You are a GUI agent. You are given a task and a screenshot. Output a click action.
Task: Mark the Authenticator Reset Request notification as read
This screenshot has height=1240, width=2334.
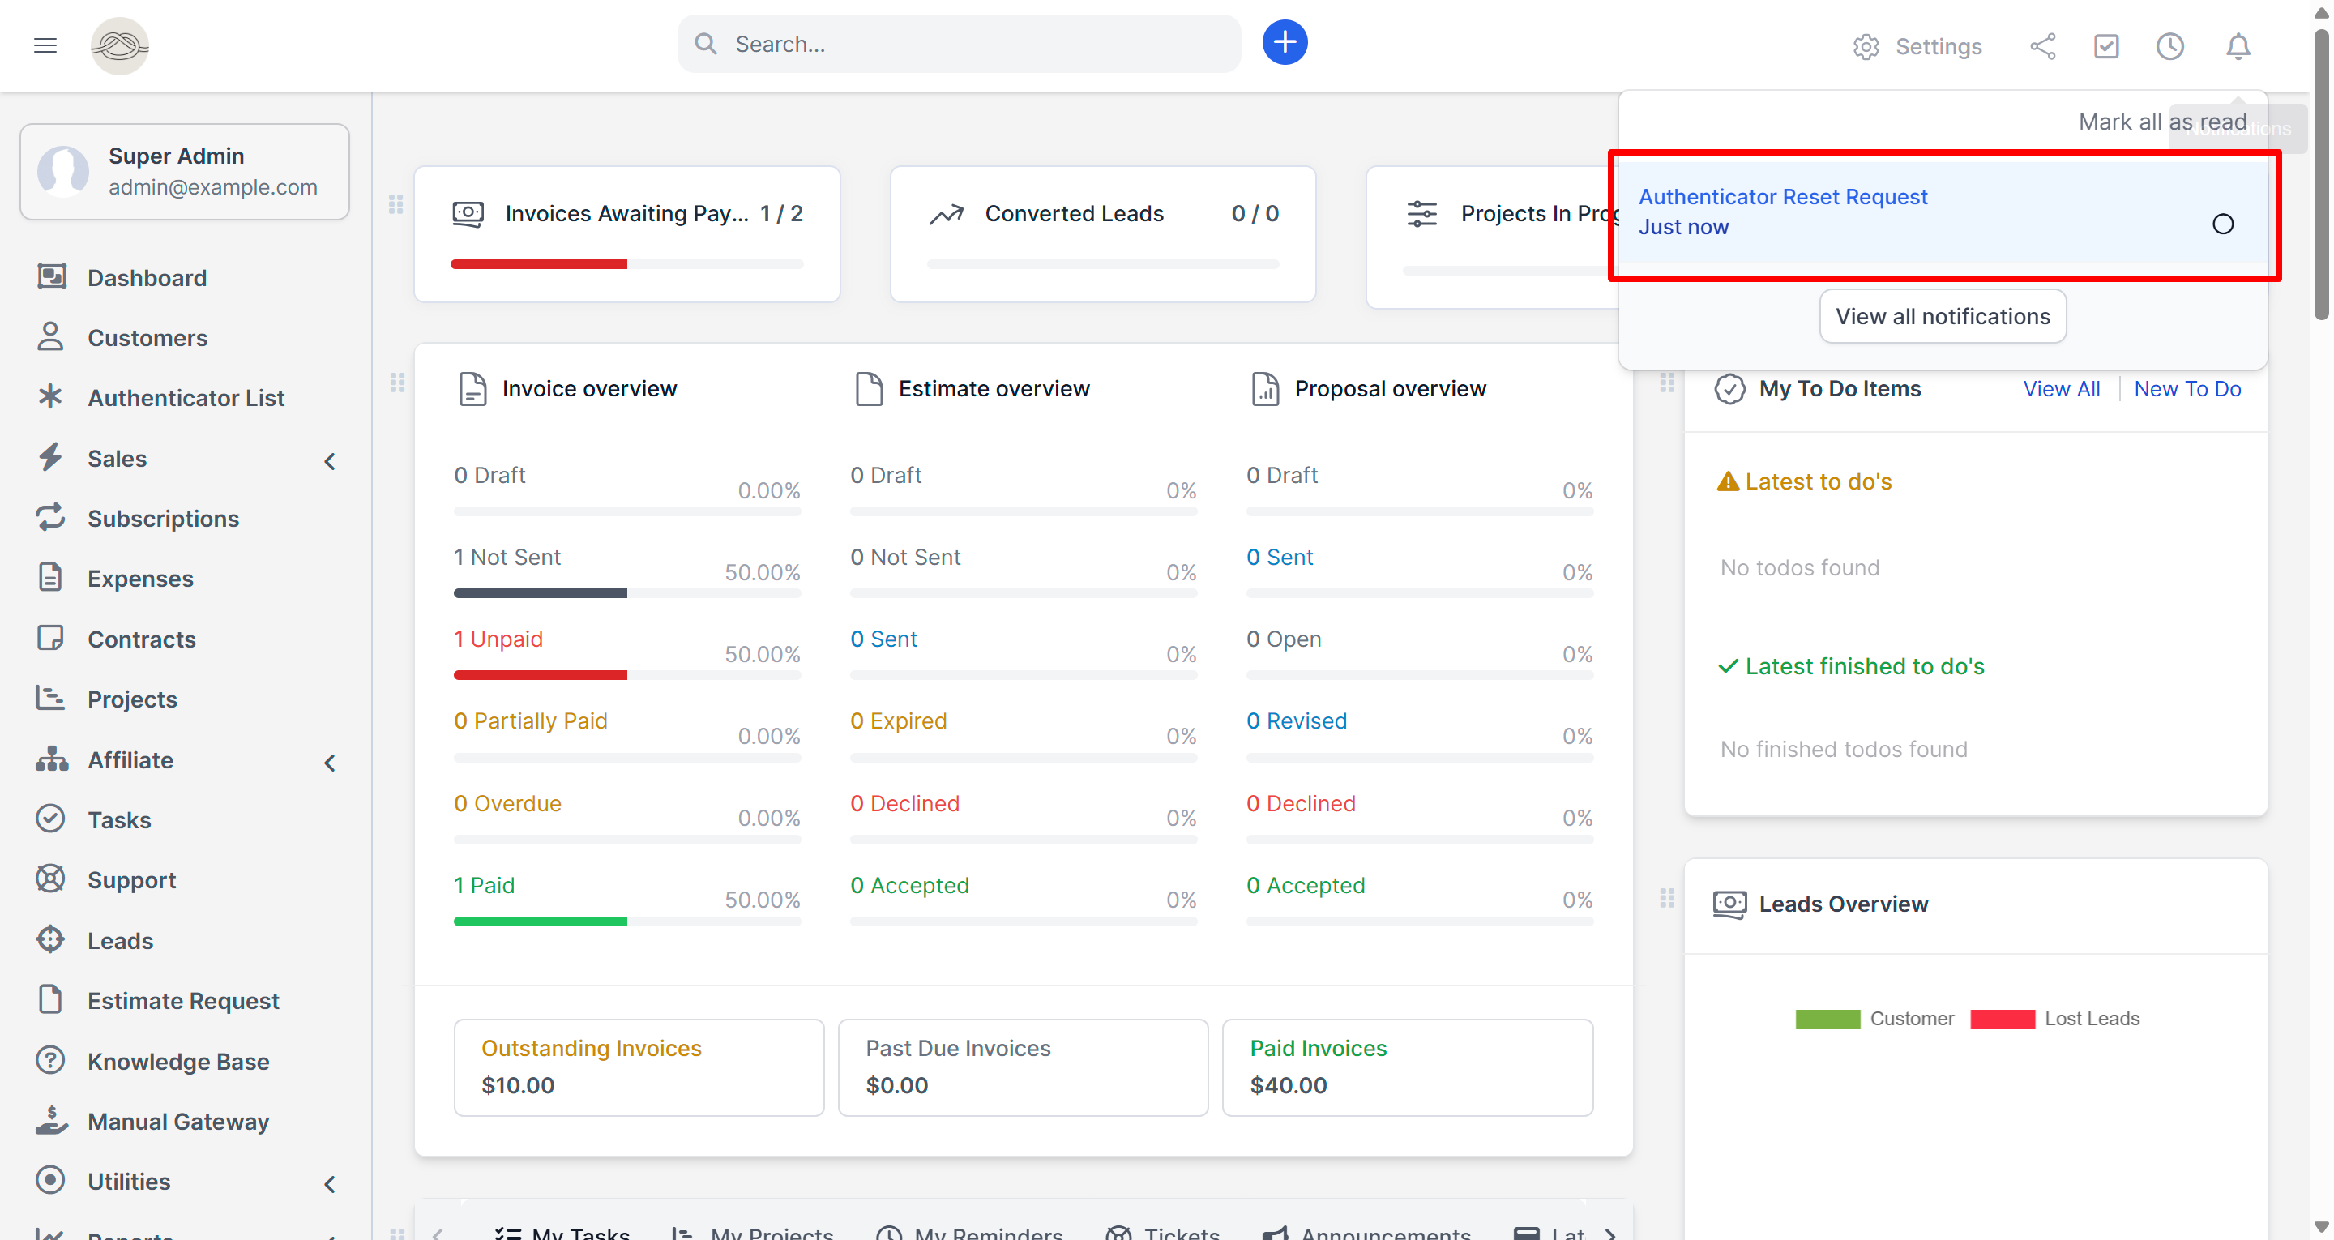2222,223
